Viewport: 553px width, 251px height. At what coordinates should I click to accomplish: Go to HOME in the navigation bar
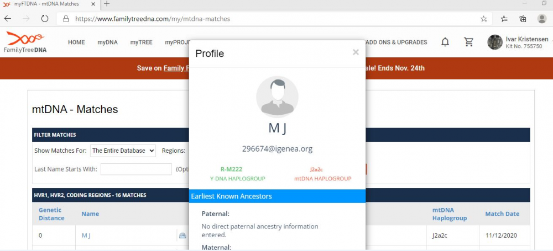(x=76, y=42)
